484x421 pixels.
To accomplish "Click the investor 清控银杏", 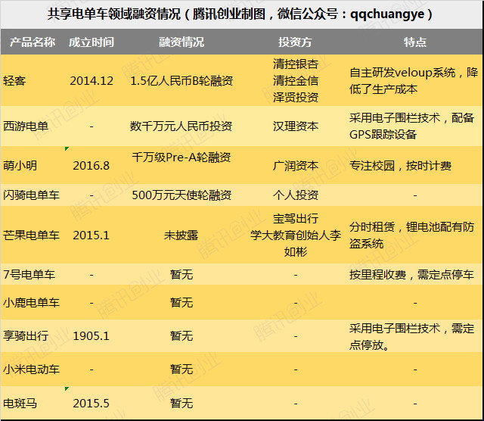I will coord(296,64).
